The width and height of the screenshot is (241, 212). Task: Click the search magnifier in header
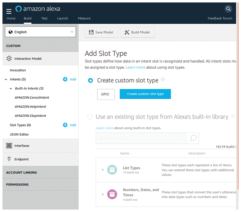(228, 9)
